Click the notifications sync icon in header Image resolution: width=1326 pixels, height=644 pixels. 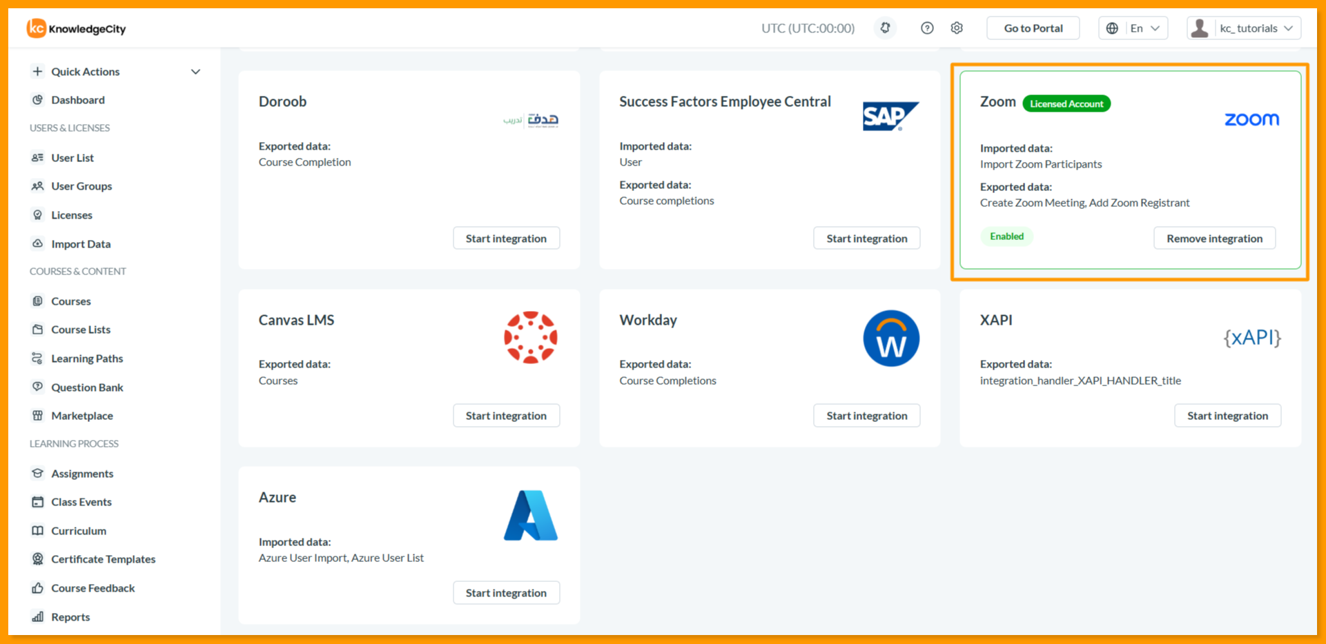(x=885, y=28)
